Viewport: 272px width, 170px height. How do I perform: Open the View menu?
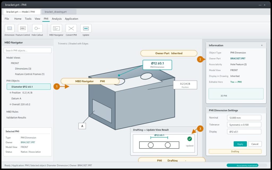coord(37,19)
